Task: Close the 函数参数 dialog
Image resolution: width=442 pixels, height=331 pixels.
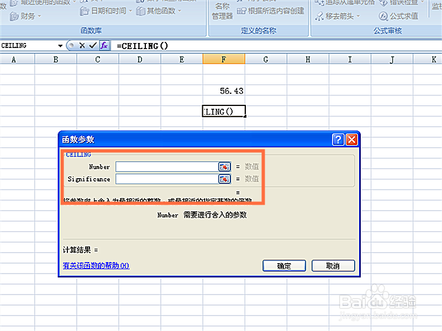Action: click(352, 140)
